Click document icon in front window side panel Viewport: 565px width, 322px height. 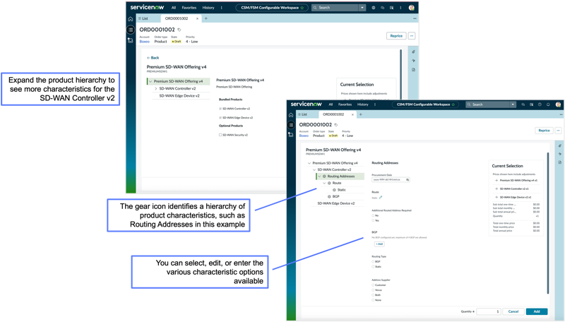559,162
